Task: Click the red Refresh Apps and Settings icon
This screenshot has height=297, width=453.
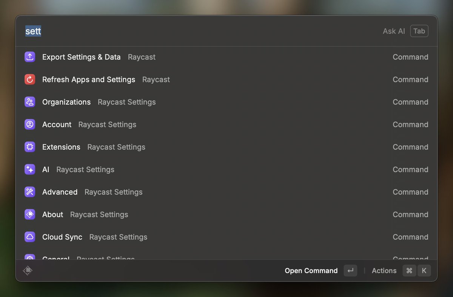Action: point(30,80)
